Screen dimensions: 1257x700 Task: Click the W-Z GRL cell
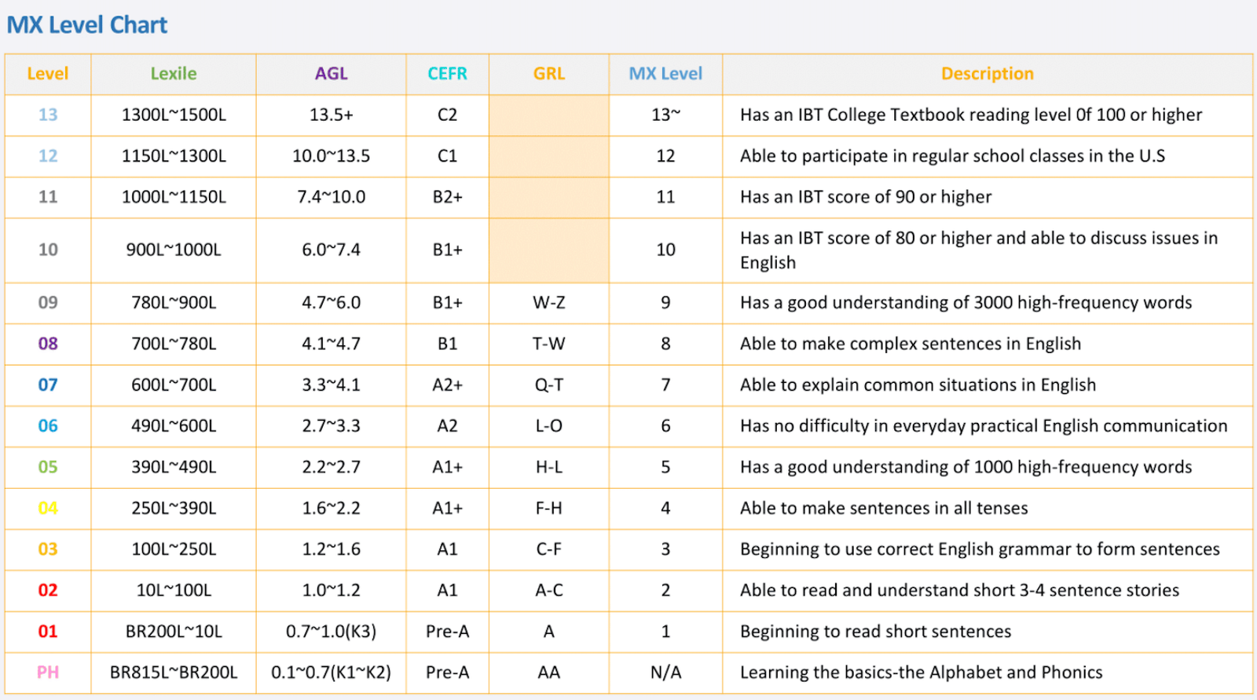(548, 303)
